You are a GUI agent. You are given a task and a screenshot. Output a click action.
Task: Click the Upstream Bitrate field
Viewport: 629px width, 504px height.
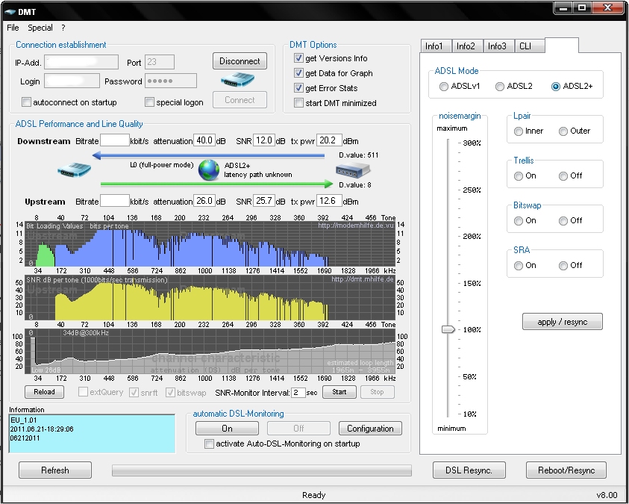click(x=115, y=201)
